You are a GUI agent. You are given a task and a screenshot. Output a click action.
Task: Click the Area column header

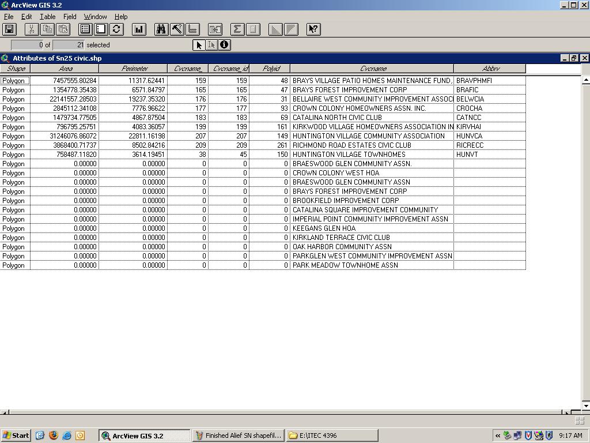click(x=65, y=69)
